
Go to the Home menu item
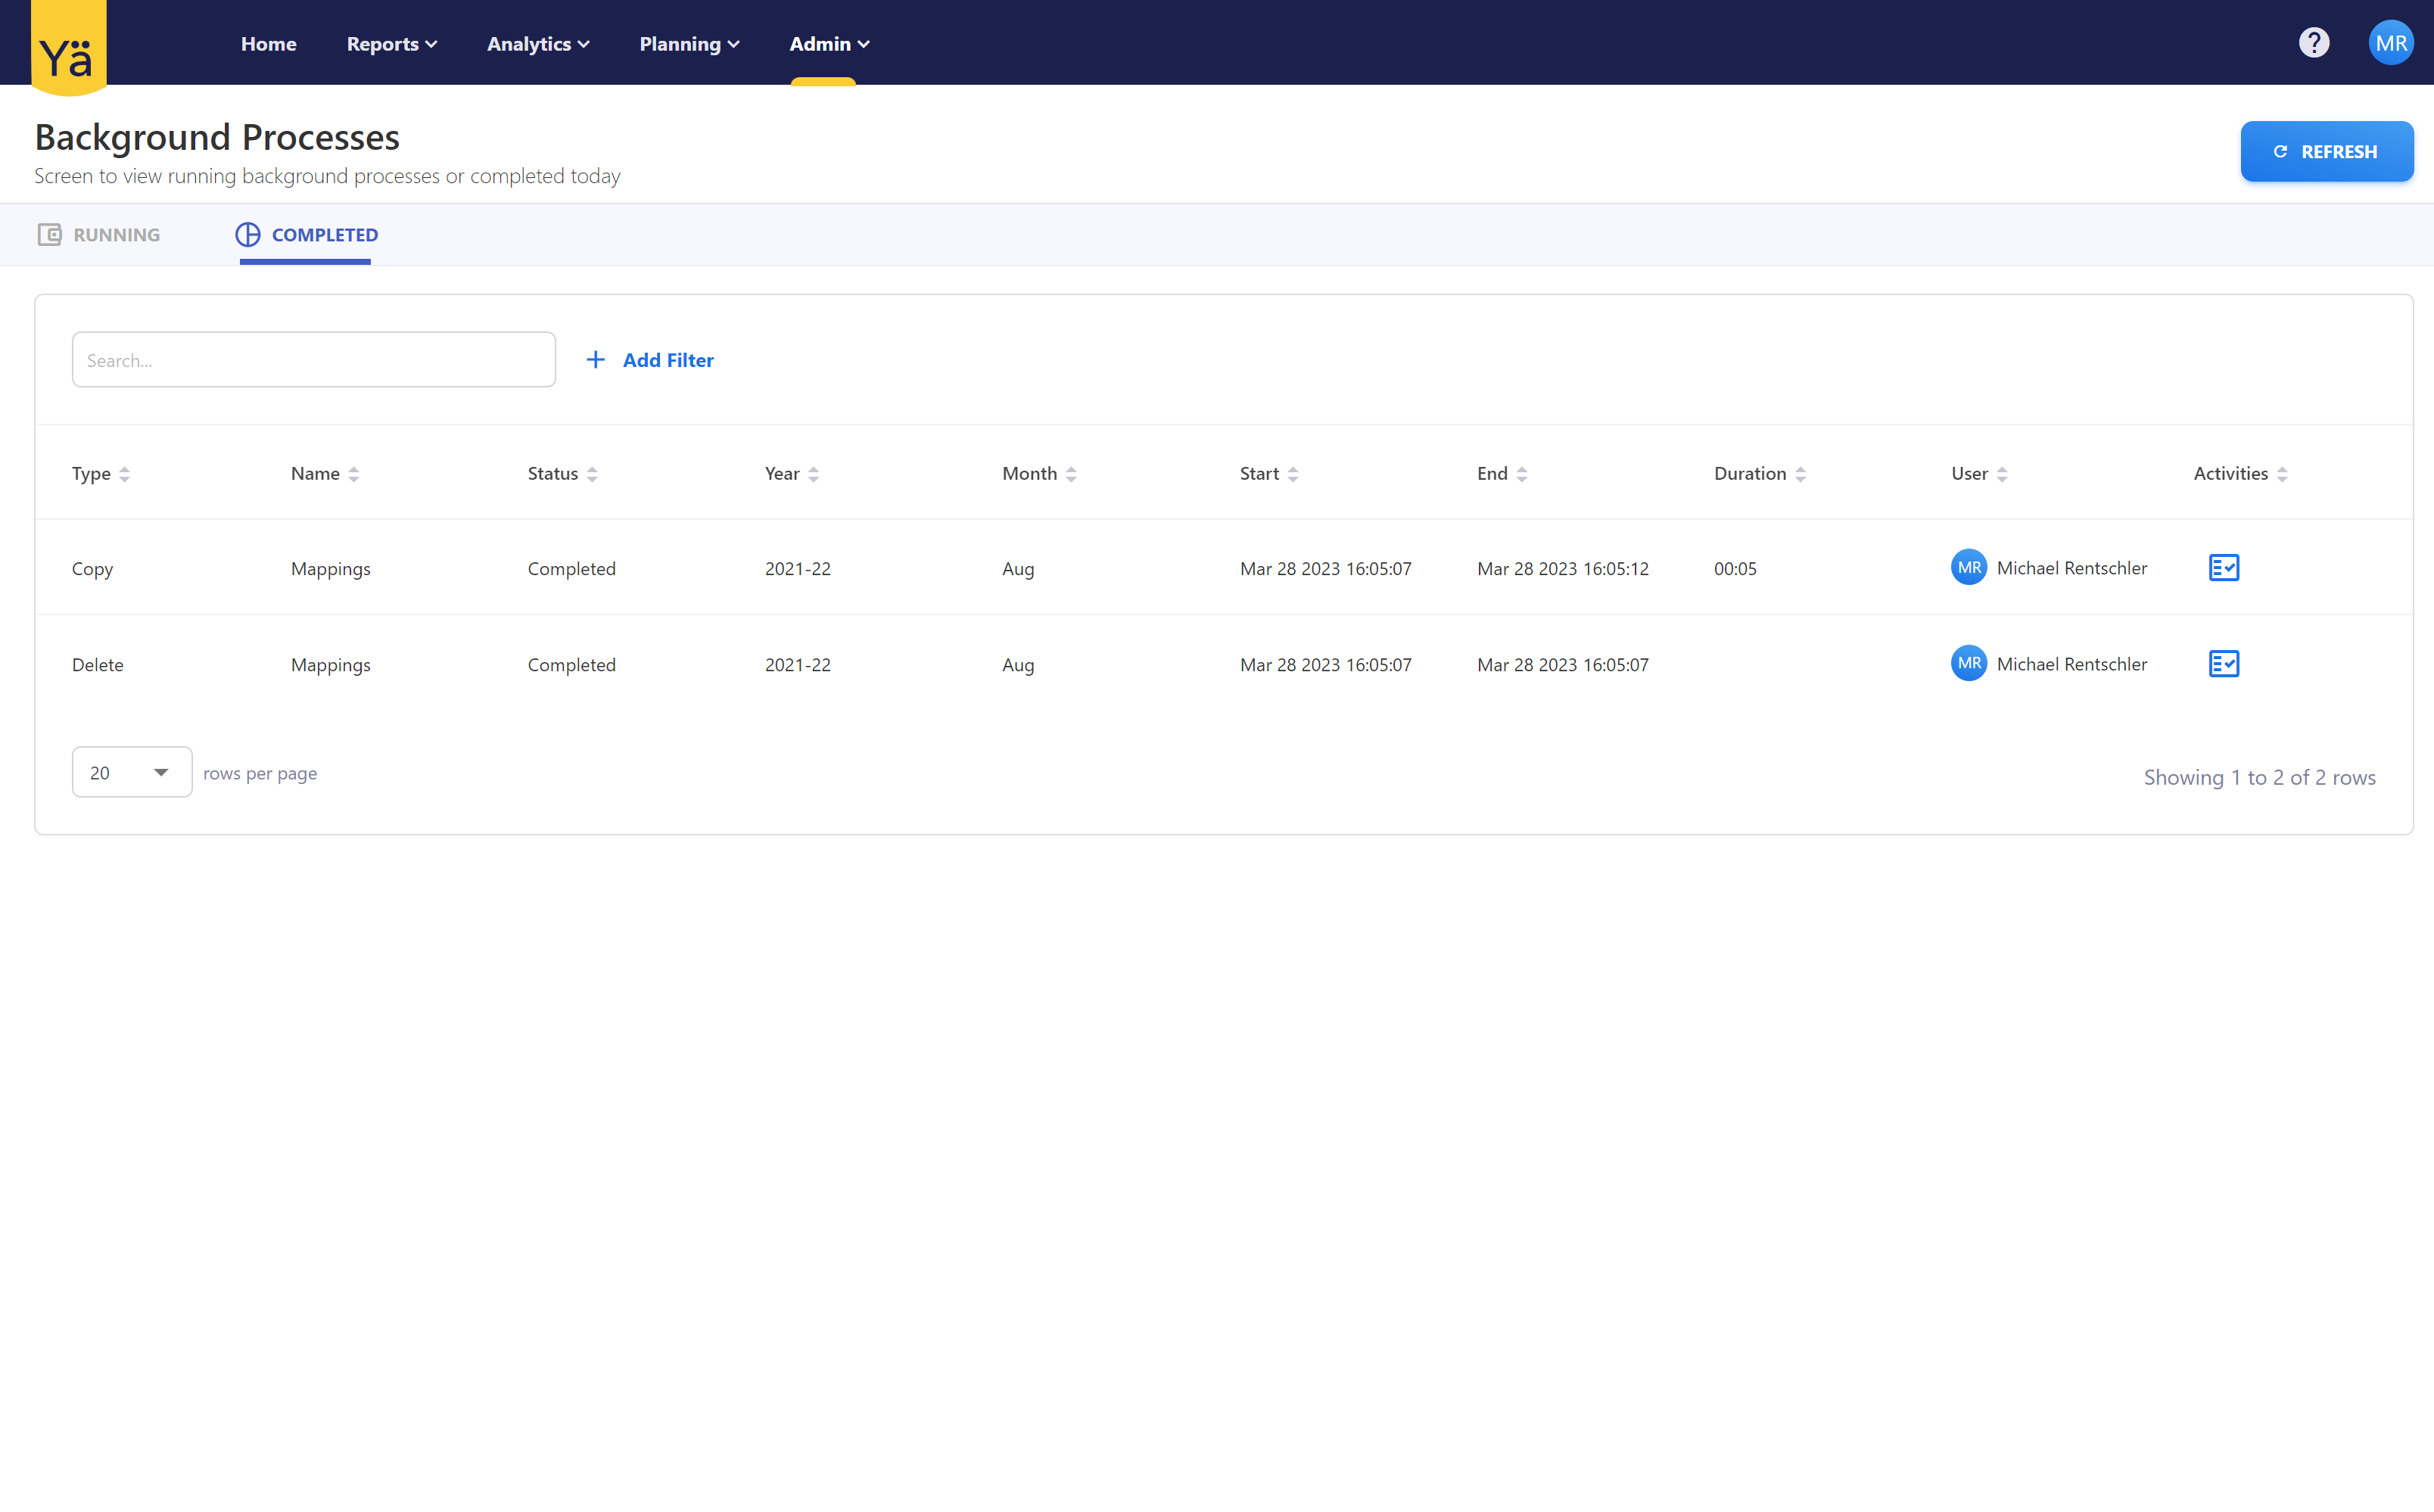(x=268, y=44)
